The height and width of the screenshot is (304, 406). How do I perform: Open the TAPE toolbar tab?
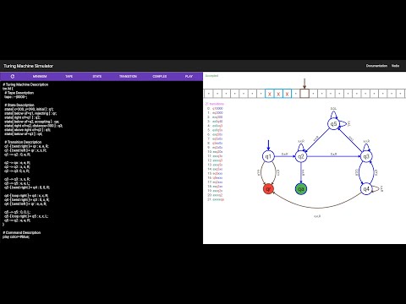coord(69,76)
